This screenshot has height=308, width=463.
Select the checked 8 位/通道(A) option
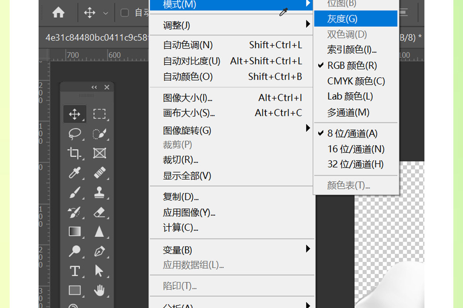click(352, 134)
